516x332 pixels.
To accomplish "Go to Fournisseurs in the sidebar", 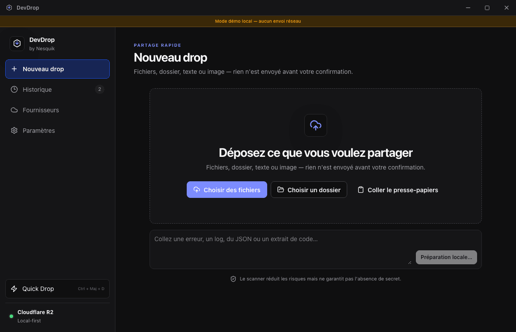I will coord(57,110).
